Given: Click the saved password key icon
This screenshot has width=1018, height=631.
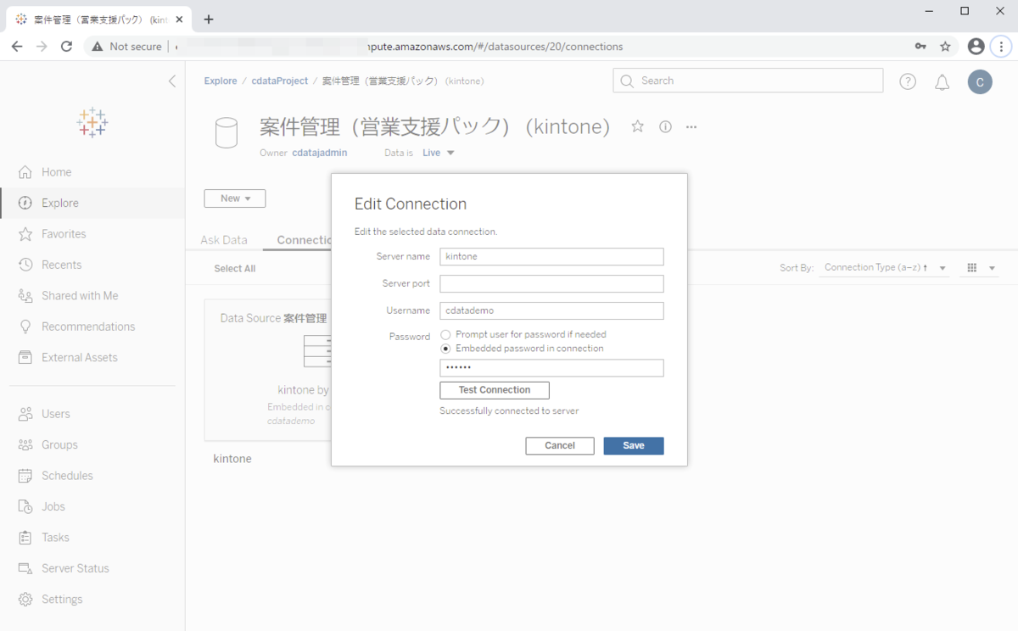Looking at the screenshot, I should click(x=920, y=47).
